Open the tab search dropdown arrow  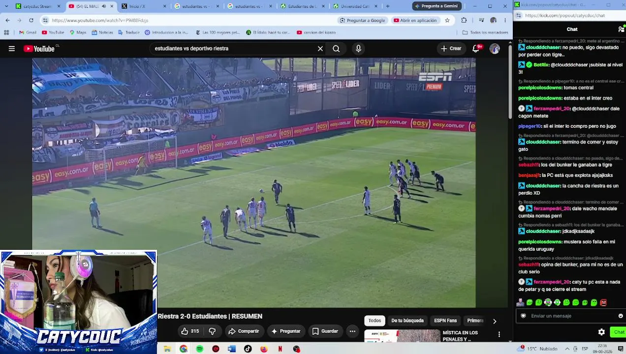click(x=6, y=6)
